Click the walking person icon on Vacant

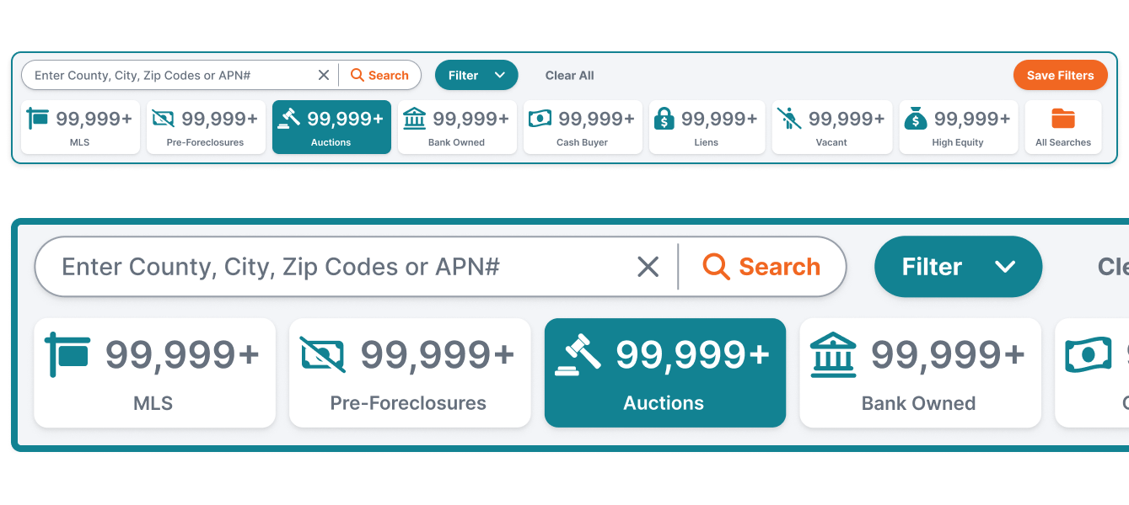[x=788, y=118]
